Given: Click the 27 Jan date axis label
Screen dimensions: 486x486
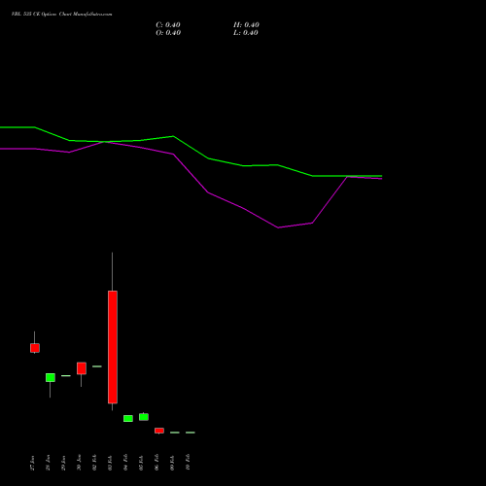Looking at the screenshot, I should point(32,463).
